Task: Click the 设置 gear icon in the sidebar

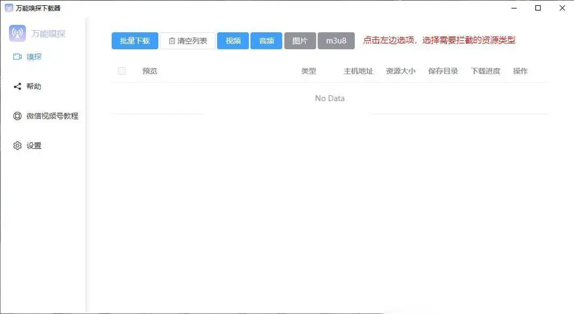Action: coord(17,146)
